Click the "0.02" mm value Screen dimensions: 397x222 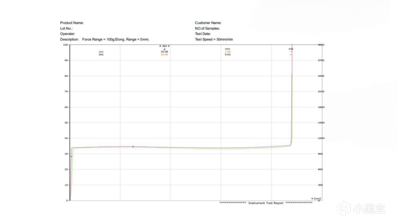(228, 55)
